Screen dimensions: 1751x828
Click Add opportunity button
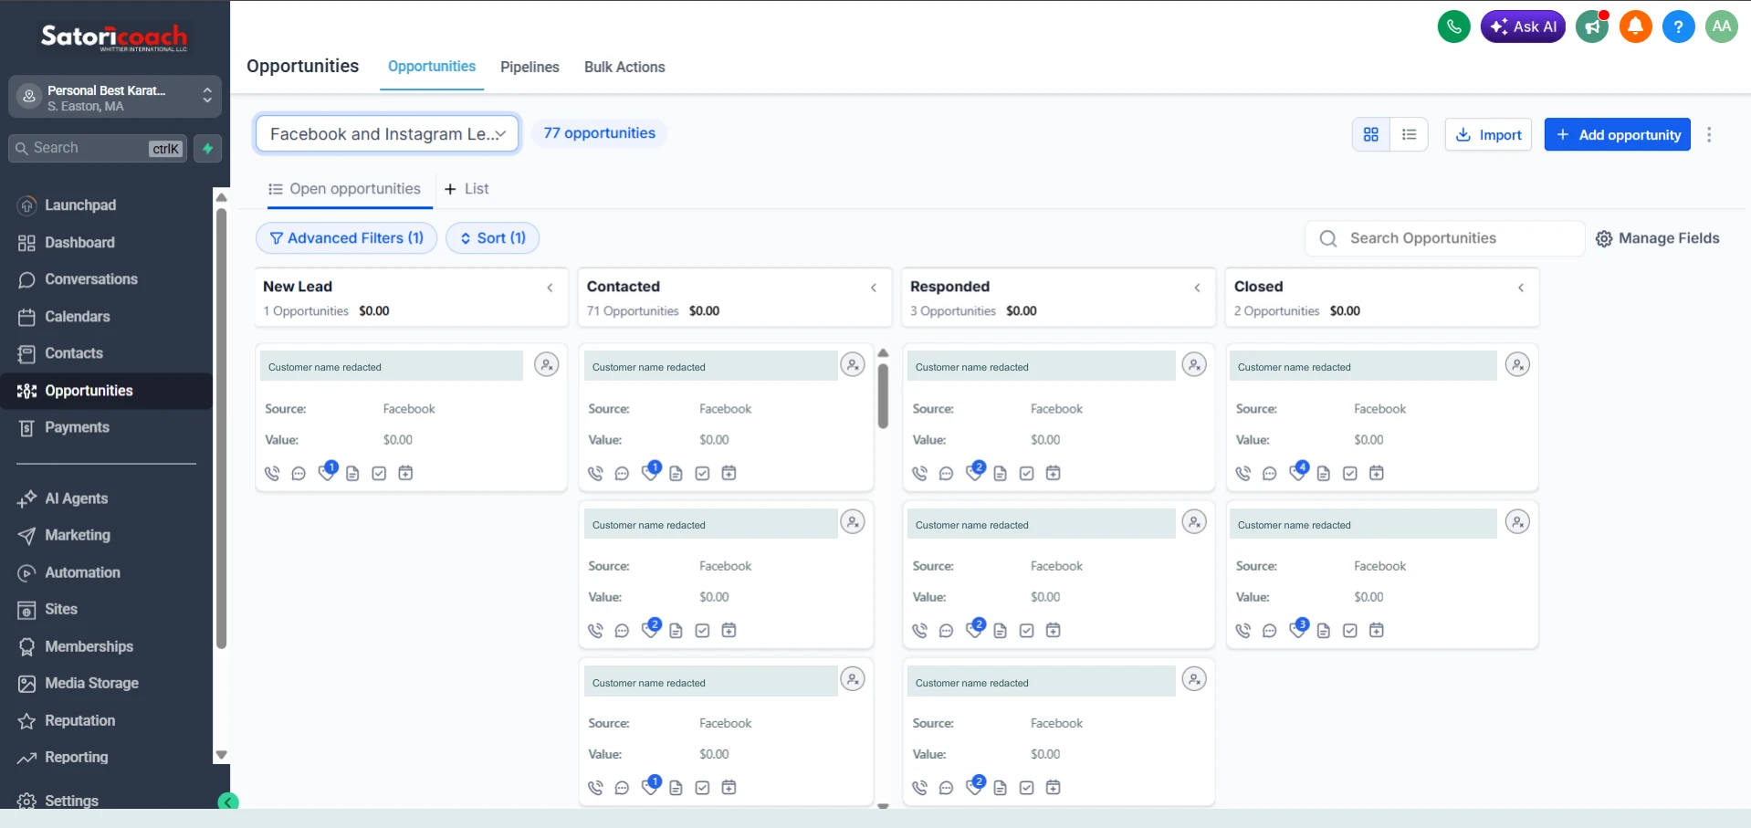1618,134
